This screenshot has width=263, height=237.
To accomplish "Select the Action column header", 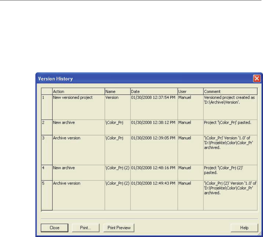I will pyautogui.click(x=78, y=92).
